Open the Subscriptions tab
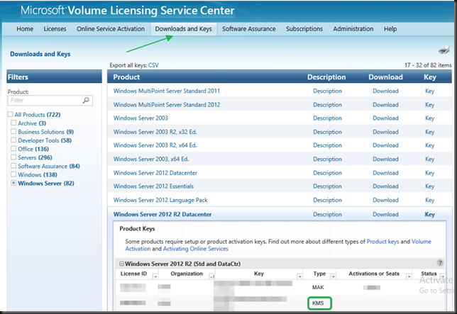 [304, 29]
